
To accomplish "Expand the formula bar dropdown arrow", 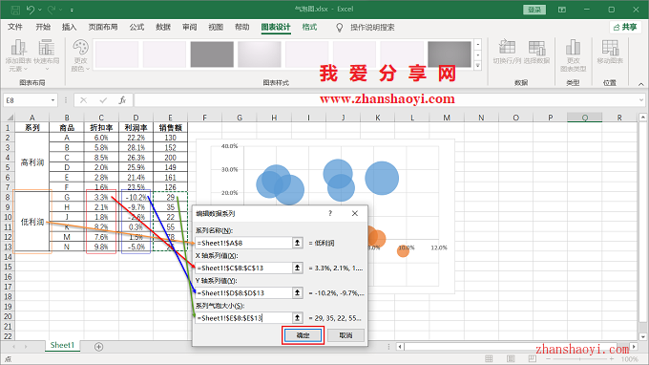I will pyautogui.click(x=641, y=99).
